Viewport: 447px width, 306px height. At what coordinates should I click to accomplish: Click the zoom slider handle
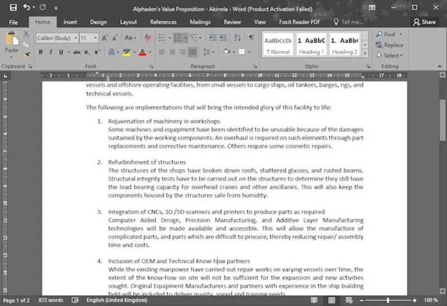388,300
